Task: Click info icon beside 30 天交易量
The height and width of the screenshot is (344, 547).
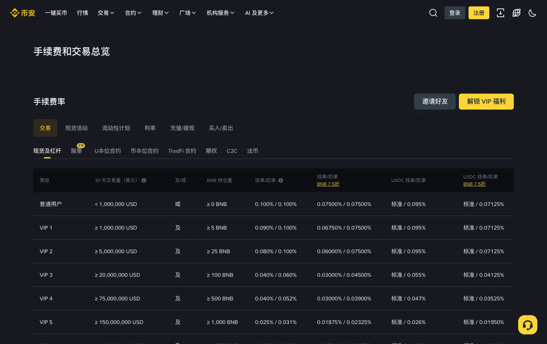Action: point(144,180)
